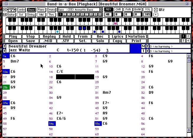Click the PAN label button
This screenshot has height=138, width=193.
(128, 9)
